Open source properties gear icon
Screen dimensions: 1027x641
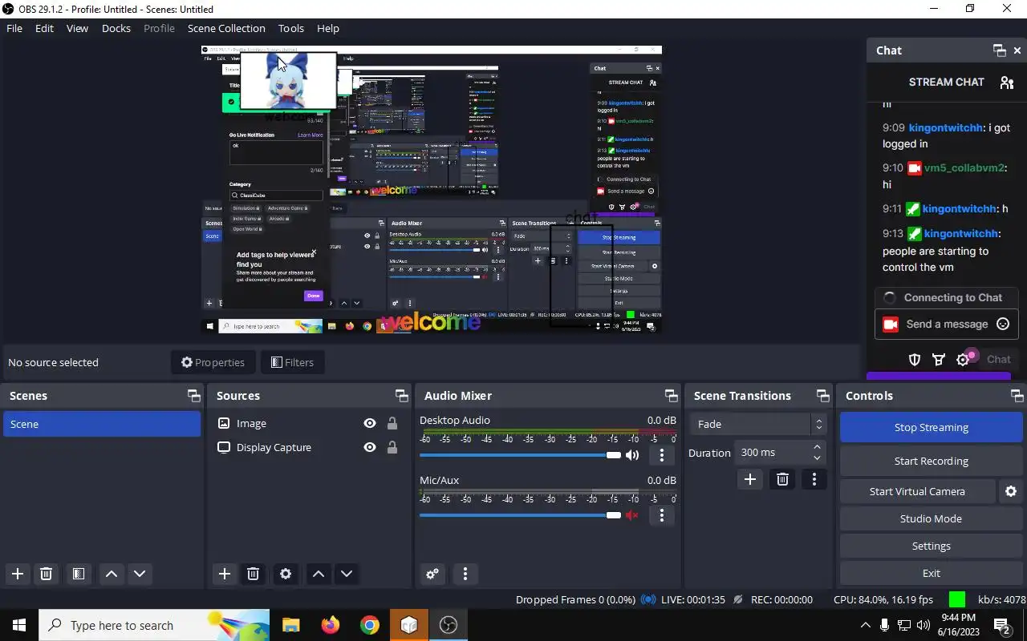click(285, 574)
